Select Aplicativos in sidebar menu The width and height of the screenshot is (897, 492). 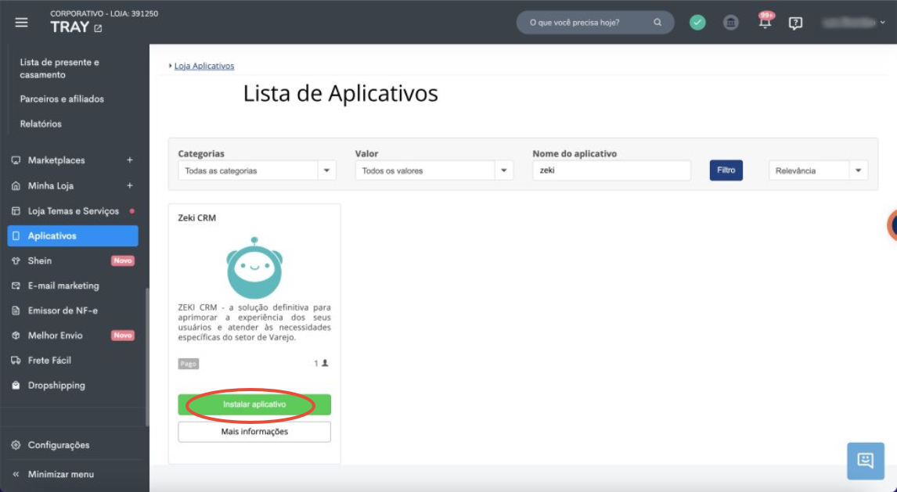[73, 236]
